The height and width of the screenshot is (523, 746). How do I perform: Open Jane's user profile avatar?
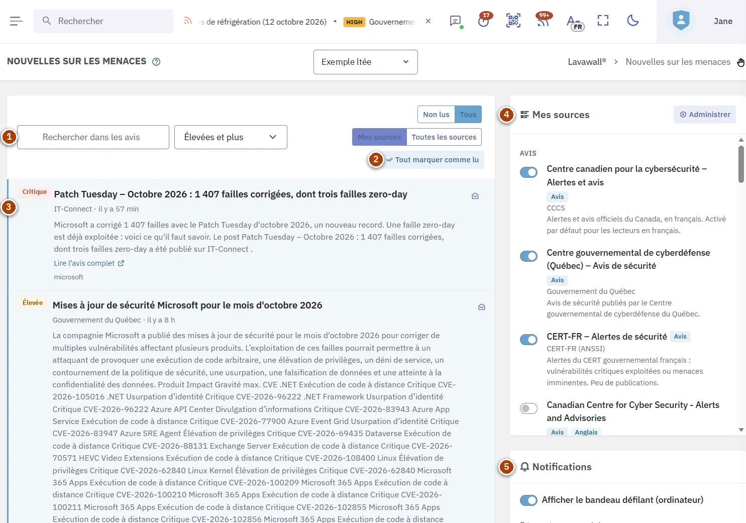(681, 21)
